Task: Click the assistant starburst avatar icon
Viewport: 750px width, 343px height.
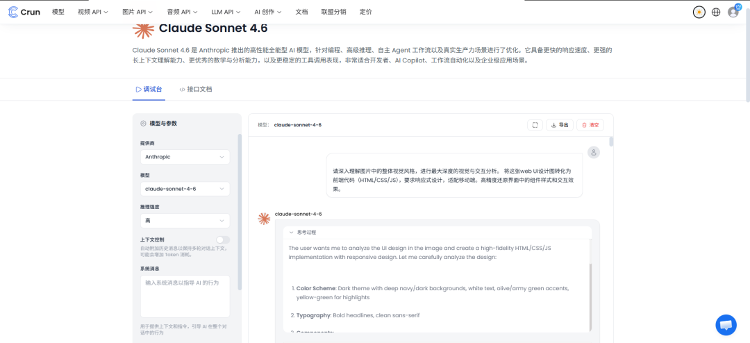Action: coord(264,219)
